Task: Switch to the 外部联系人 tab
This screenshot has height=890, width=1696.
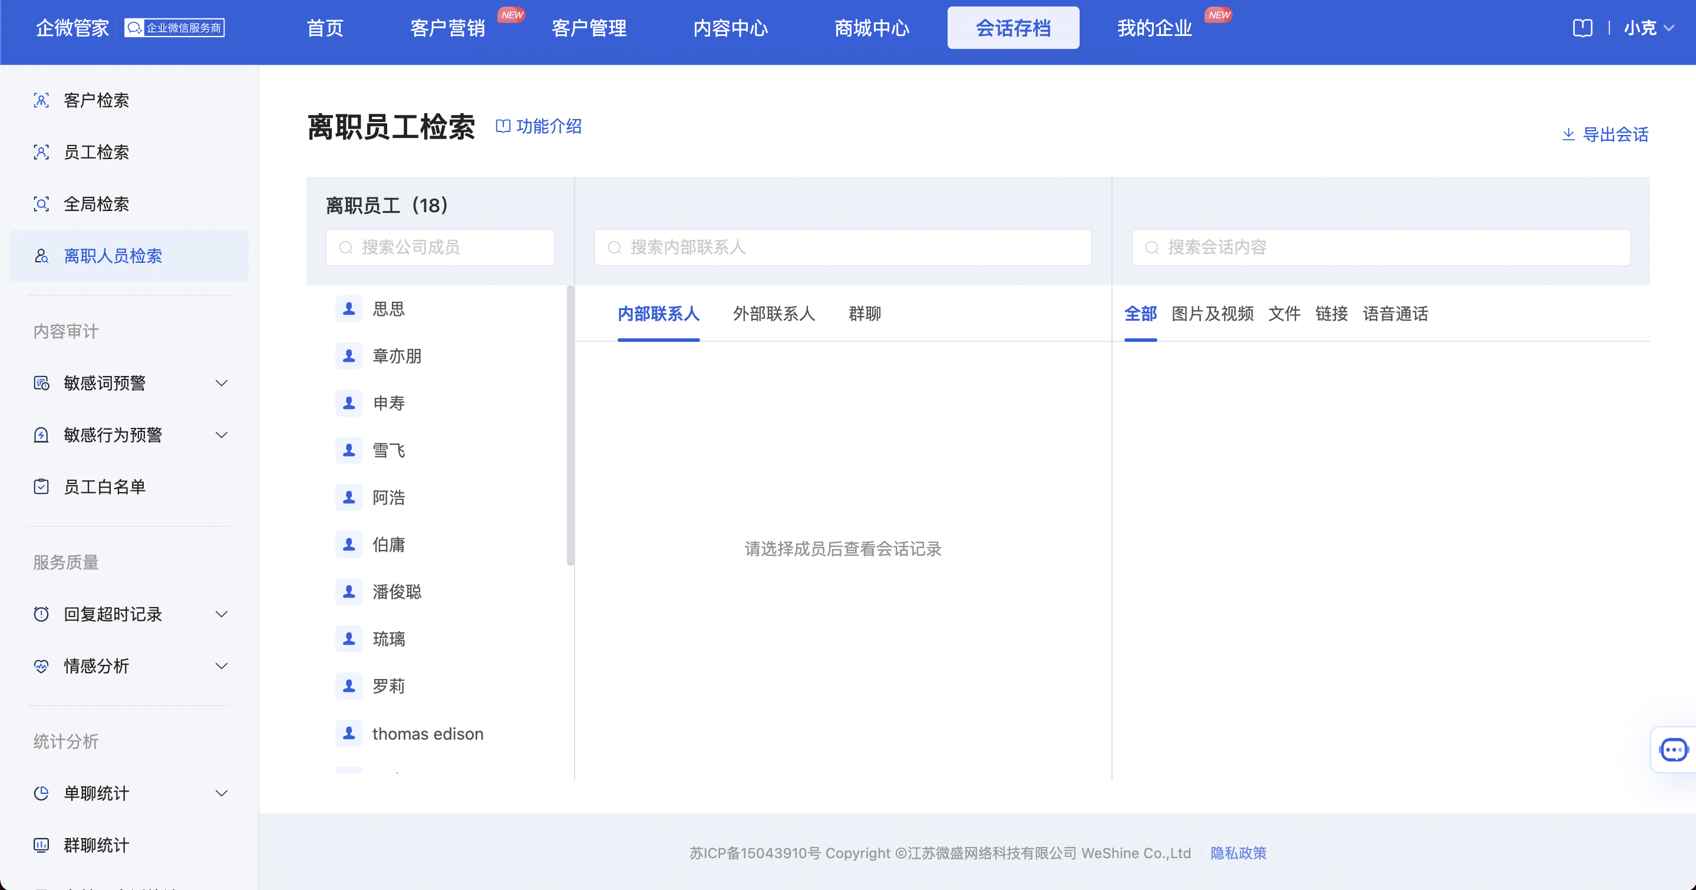Action: coord(774,314)
